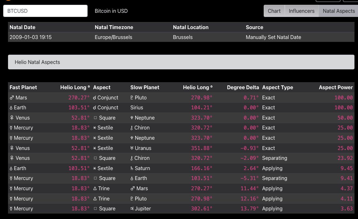Switch to the Influencers tab

301,11
